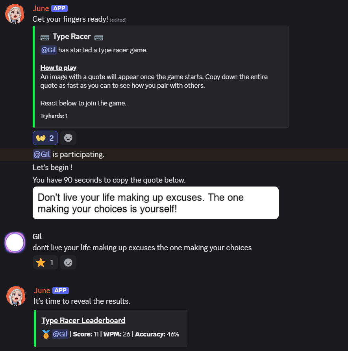Click the gold medal emoji in leaderboard
This screenshot has width=348, height=351.
[x=46, y=334]
